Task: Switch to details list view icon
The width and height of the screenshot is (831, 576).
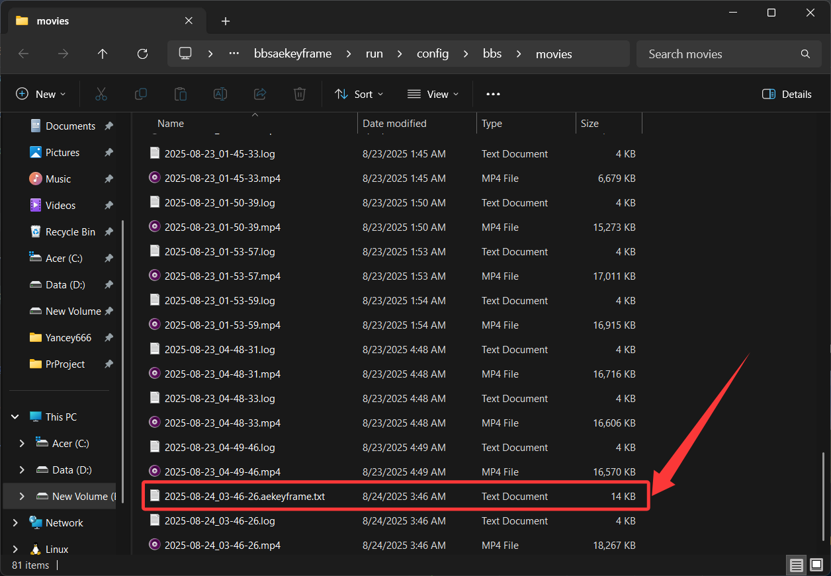Action: 797,565
